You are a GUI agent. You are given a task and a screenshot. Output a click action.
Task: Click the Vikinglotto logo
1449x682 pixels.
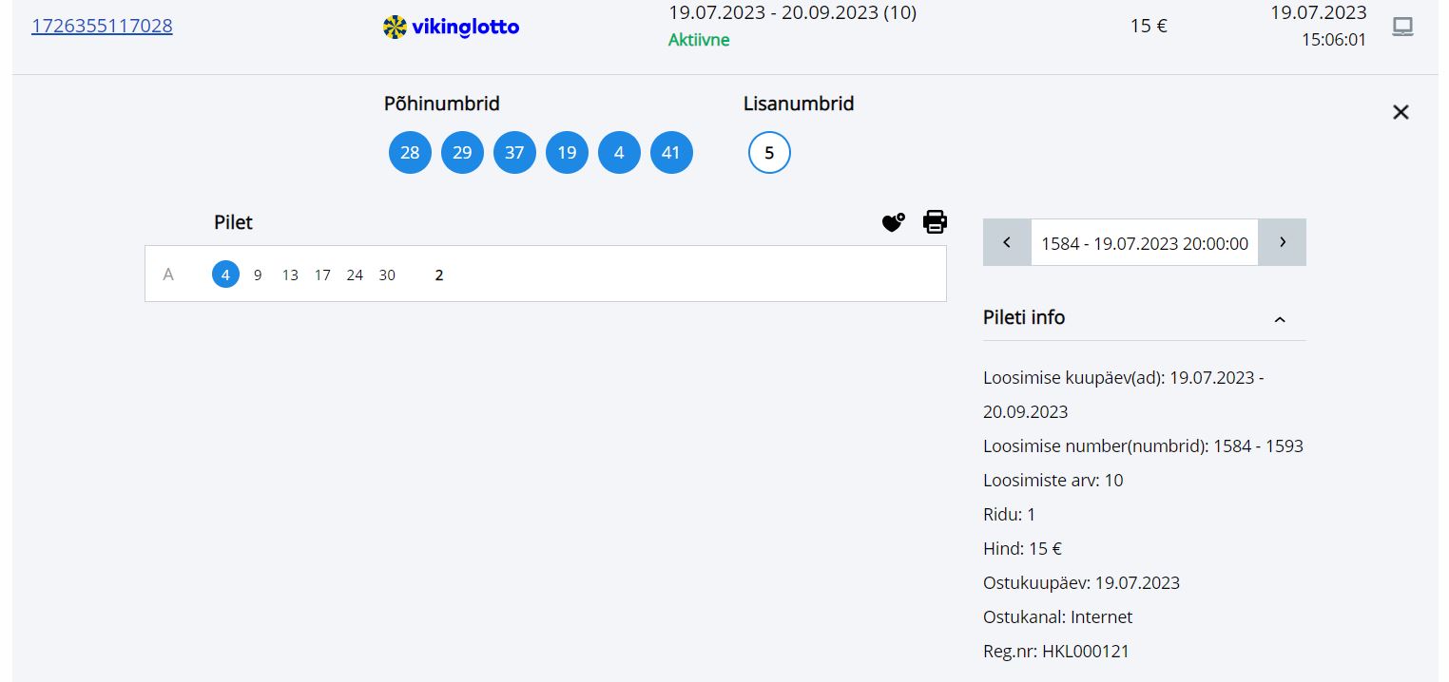coord(451,27)
